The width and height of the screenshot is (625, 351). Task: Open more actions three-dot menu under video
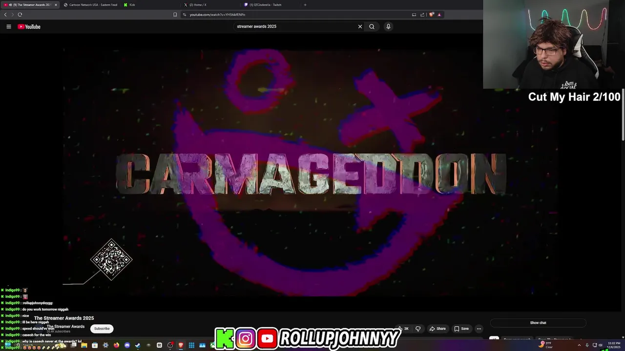coord(479,329)
